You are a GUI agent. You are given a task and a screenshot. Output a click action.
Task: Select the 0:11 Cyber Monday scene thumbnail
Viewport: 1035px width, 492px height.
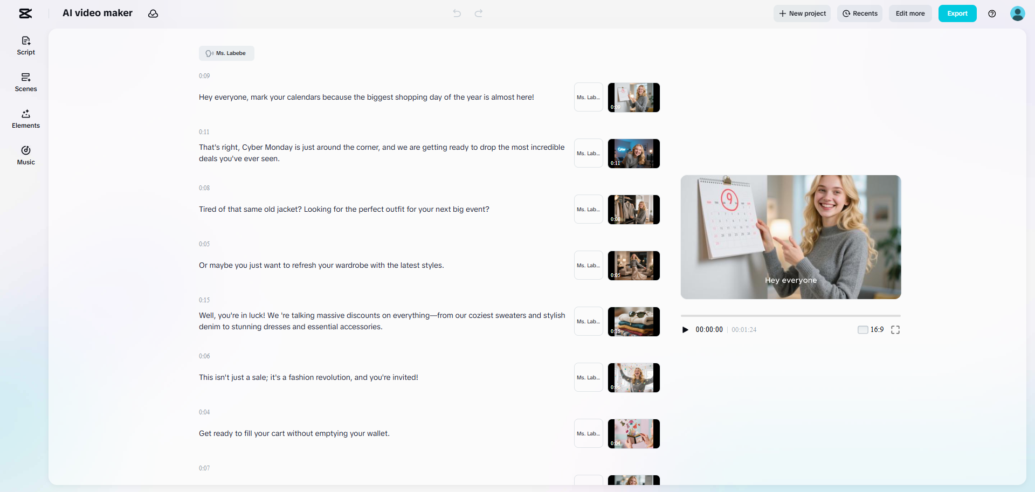coord(634,154)
